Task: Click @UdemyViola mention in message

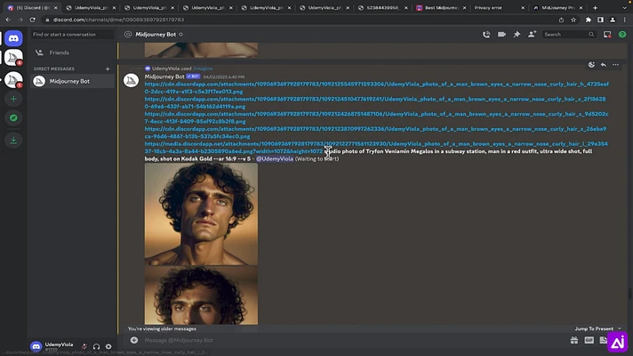Action: (x=275, y=158)
